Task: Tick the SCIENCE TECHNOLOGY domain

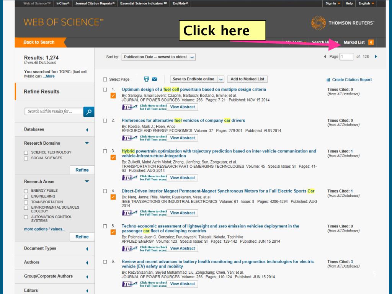Action: pyautogui.click(x=26, y=152)
